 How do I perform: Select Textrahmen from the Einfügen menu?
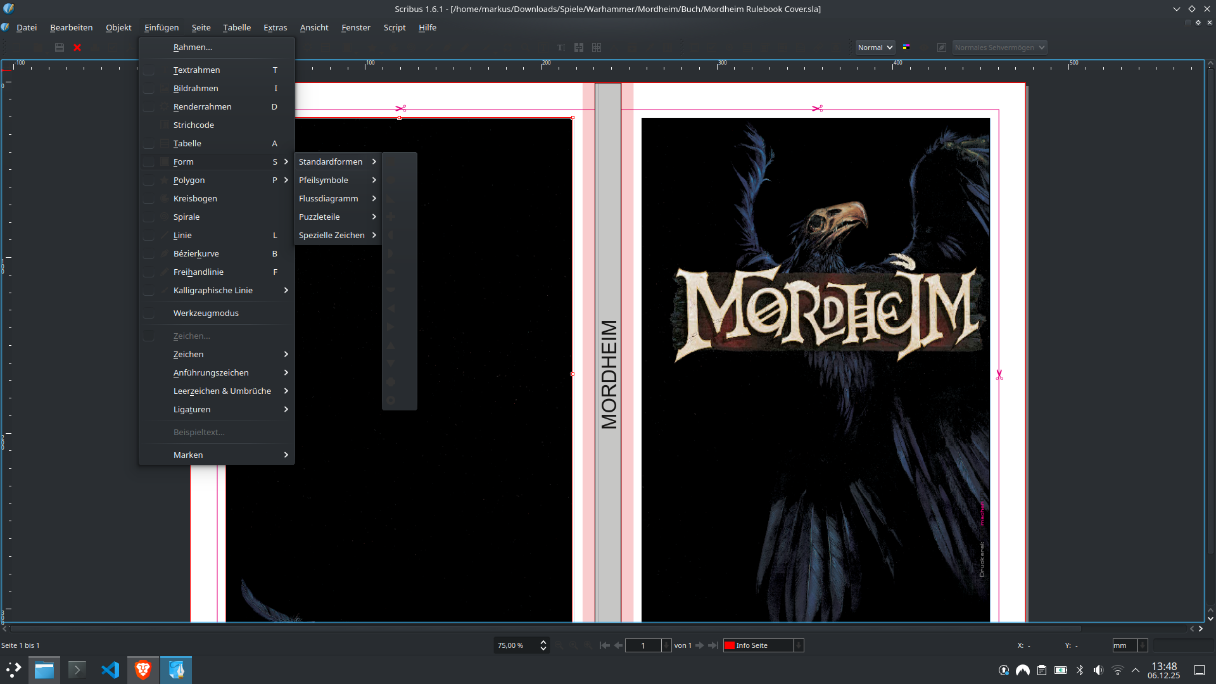196,70
